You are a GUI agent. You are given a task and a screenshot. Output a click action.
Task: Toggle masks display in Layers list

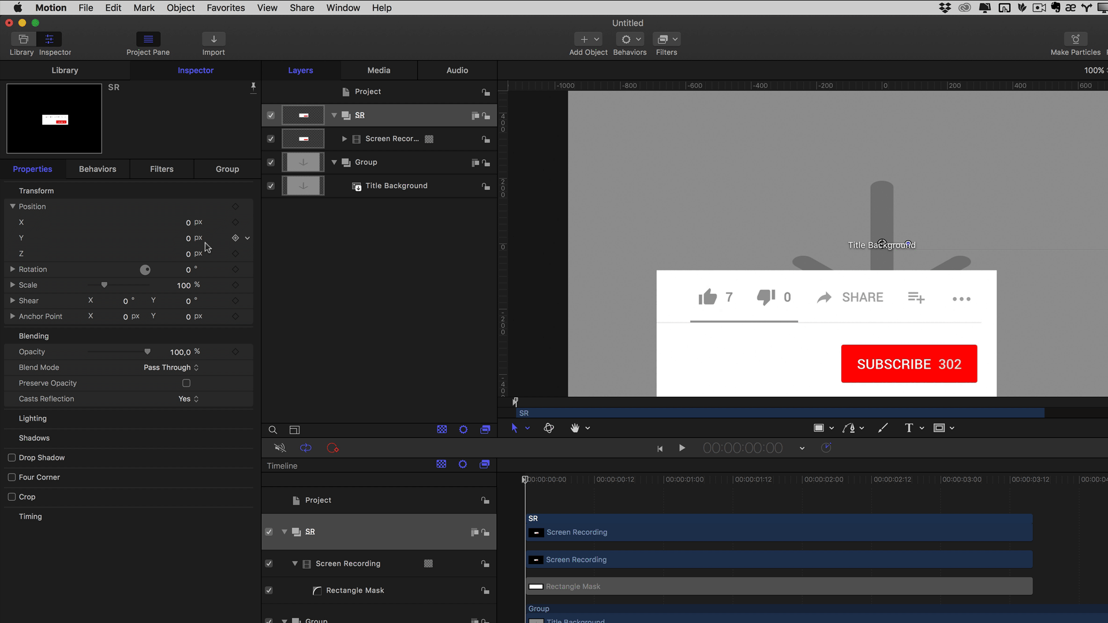point(442,430)
